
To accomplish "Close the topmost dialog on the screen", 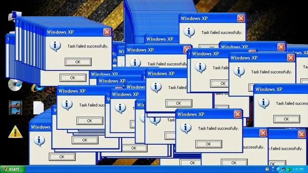I will pos(241,18).
